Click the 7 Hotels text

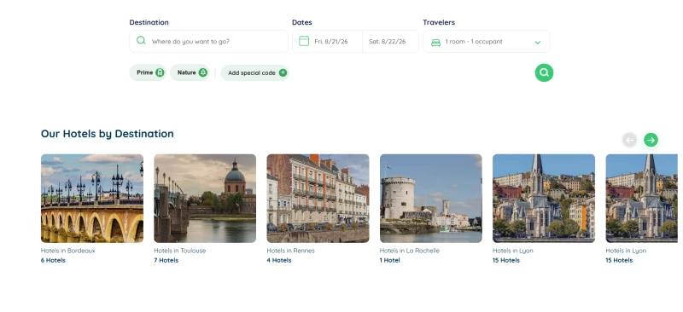[x=166, y=260]
